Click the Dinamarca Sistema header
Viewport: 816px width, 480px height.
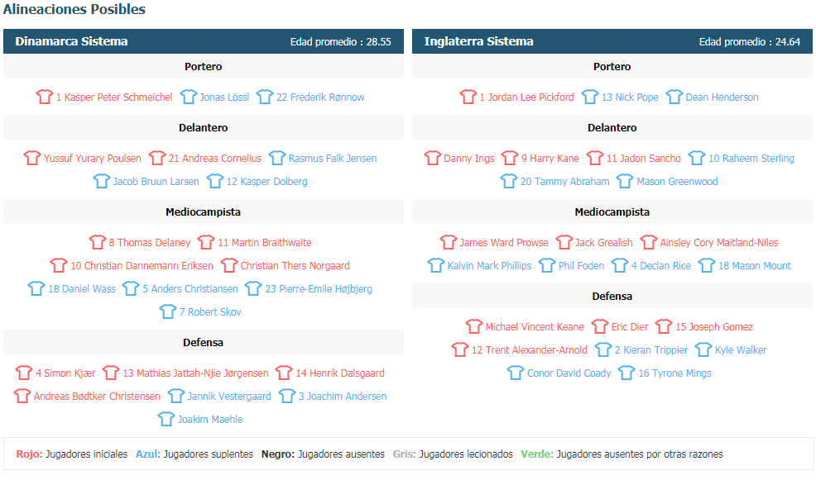click(x=204, y=41)
